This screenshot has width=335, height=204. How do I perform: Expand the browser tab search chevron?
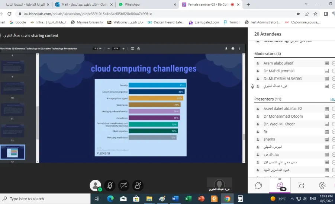(306, 4)
